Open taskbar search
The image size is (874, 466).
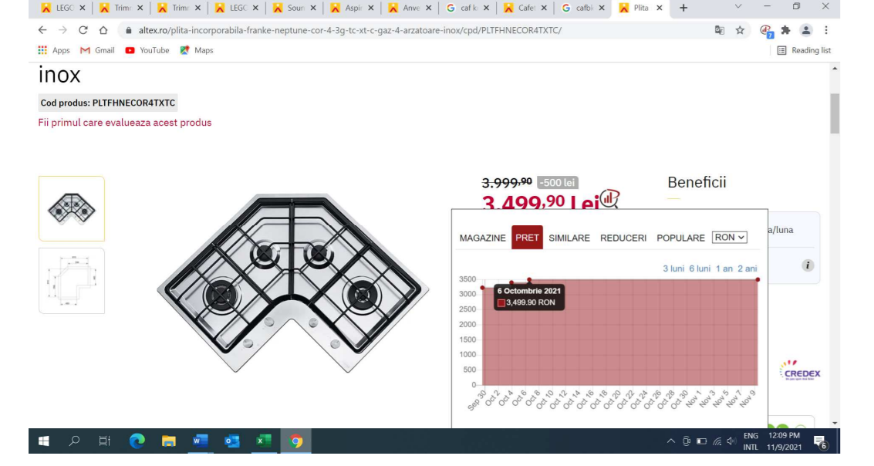pyautogui.click(x=73, y=441)
